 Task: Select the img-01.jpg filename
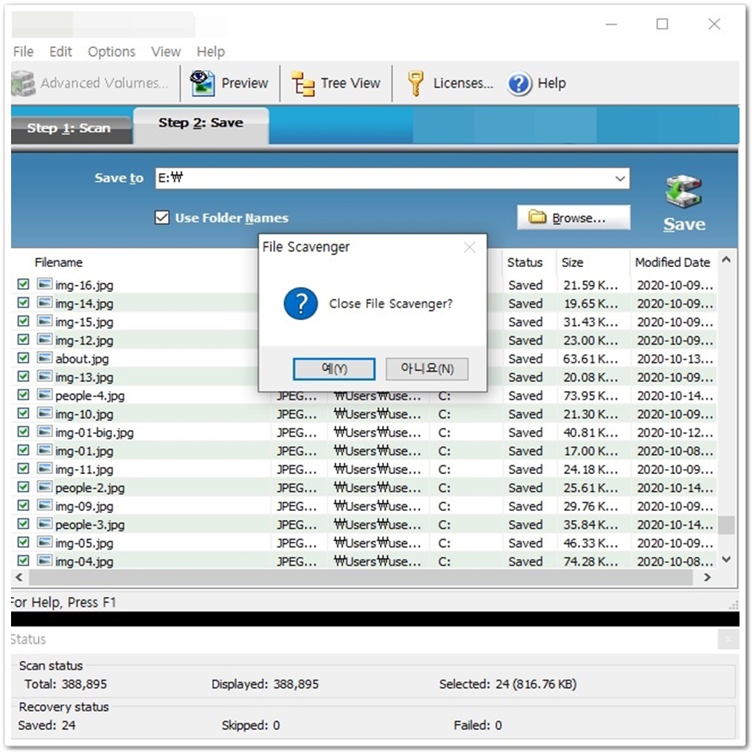pyautogui.click(x=84, y=451)
